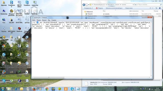Viewport: 163px width, 91px height.
Task: Open Firefox from the taskbar
Action: pyautogui.click(x=34, y=89)
